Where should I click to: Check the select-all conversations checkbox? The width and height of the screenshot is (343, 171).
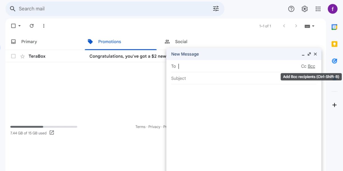point(13,26)
